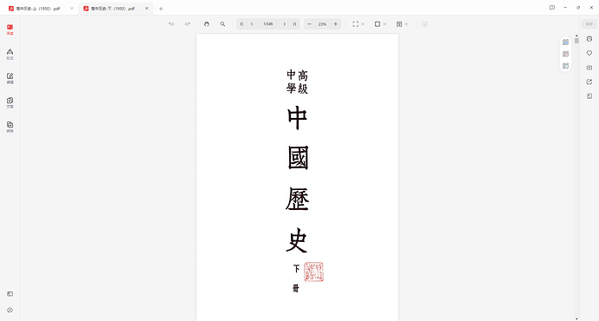Select the Hand pan tool
599x321 pixels.
(207, 24)
